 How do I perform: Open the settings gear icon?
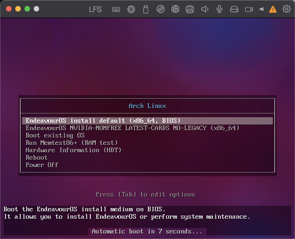pyautogui.click(x=286, y=9)
